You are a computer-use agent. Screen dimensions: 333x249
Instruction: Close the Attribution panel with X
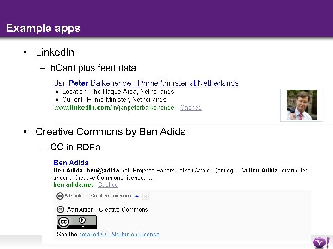145,196
